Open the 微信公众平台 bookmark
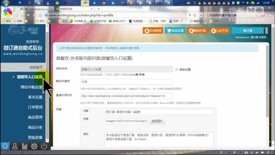 (117, 21)
